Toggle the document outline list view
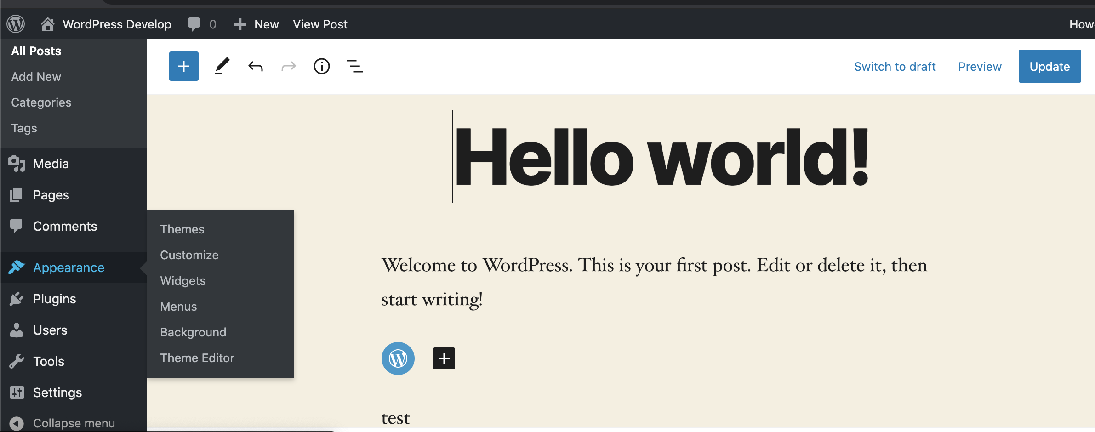The image size is (1095, 432). (x=354, y=66)
